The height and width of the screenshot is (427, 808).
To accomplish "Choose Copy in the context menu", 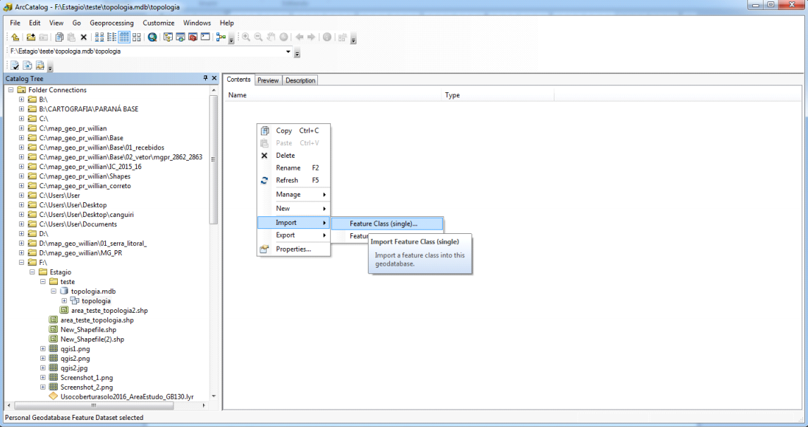I will [294, 131].
